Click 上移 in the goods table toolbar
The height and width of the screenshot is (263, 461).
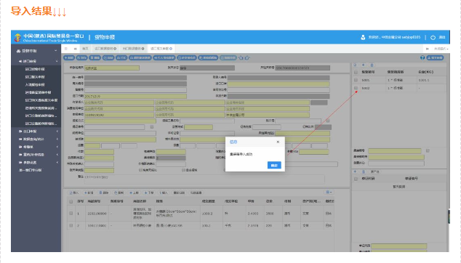(134, 193)
